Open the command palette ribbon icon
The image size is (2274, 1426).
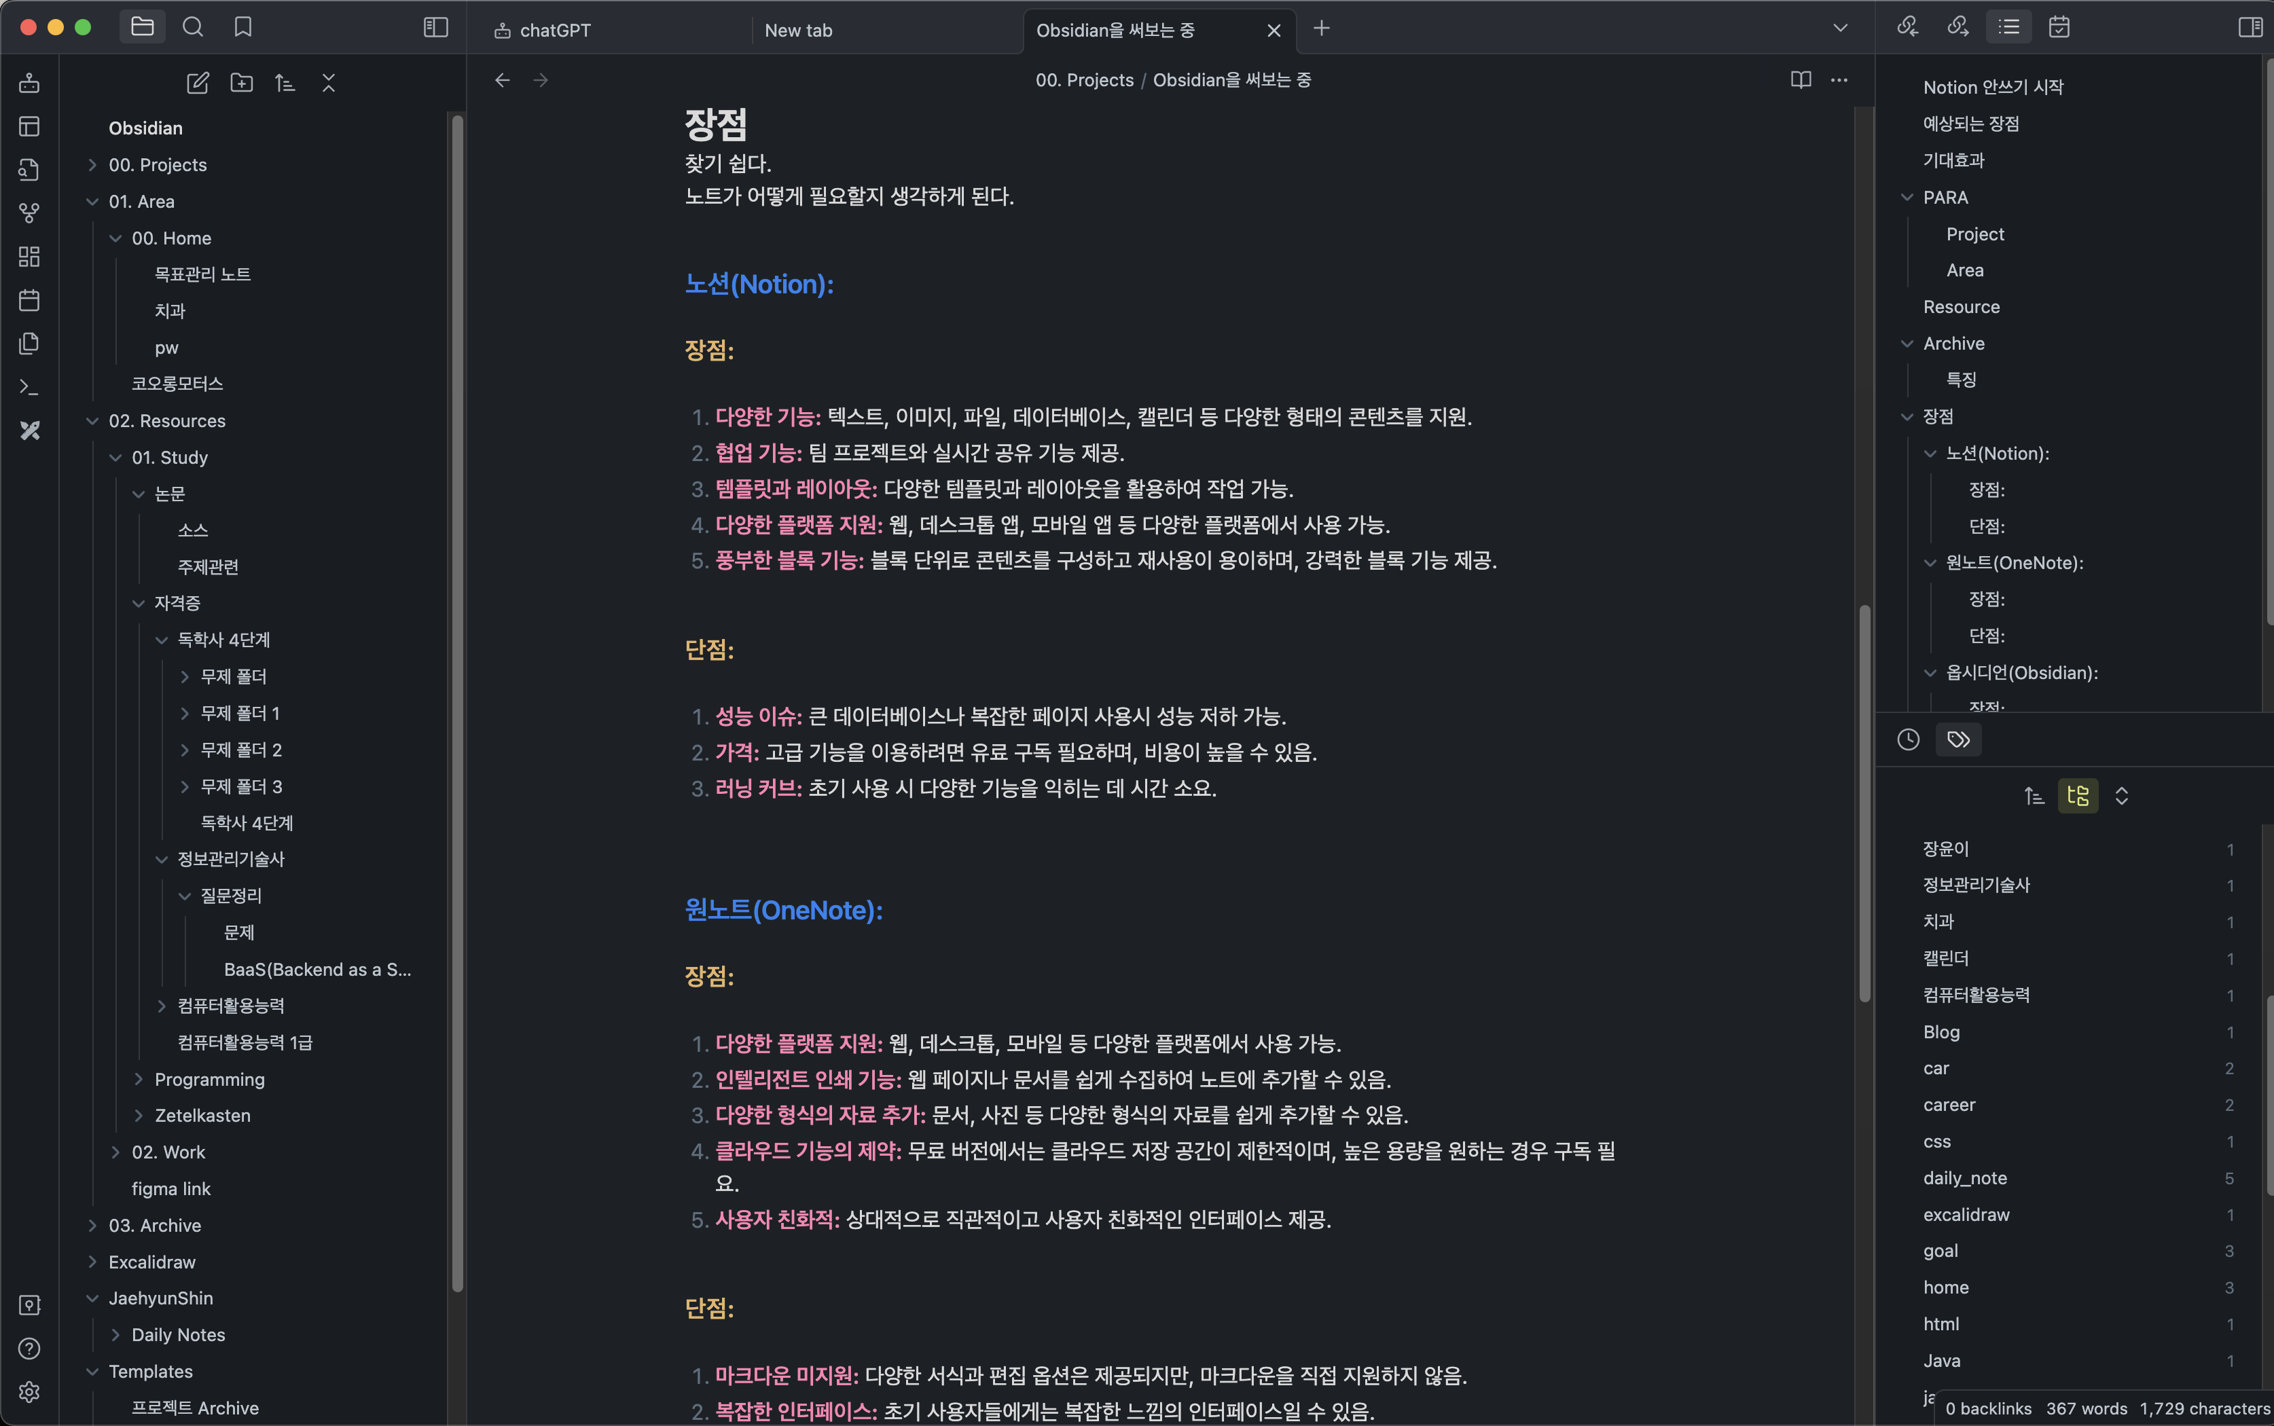click(29, 386)
